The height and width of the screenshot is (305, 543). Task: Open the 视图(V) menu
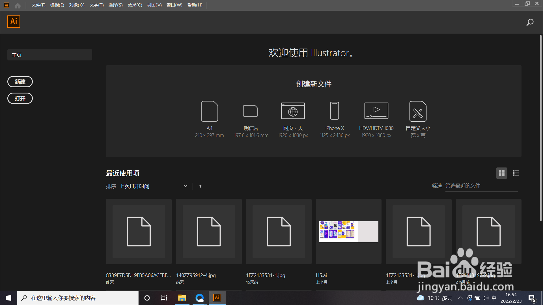point(154,5)
